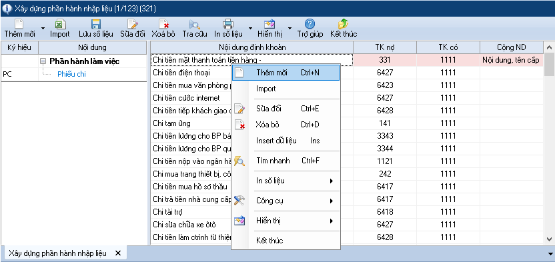
Task: Choose Thêm mới Ctrl+N in context menu
Action: tap(286, 73)
